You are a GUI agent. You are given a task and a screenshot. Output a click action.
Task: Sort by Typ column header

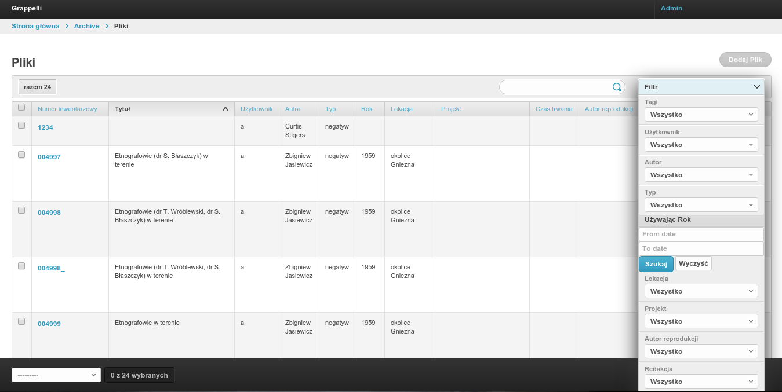(x=330, y=109)
